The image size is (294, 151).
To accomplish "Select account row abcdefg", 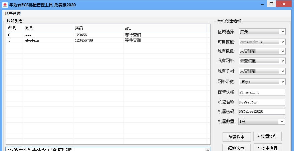I will tap(108, 40).
